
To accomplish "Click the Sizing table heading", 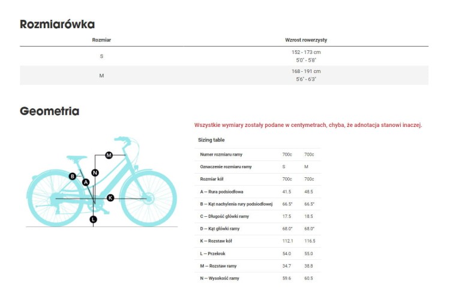I will [211, 140].
